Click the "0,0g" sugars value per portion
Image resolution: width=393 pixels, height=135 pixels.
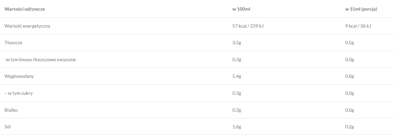[349, 93]
